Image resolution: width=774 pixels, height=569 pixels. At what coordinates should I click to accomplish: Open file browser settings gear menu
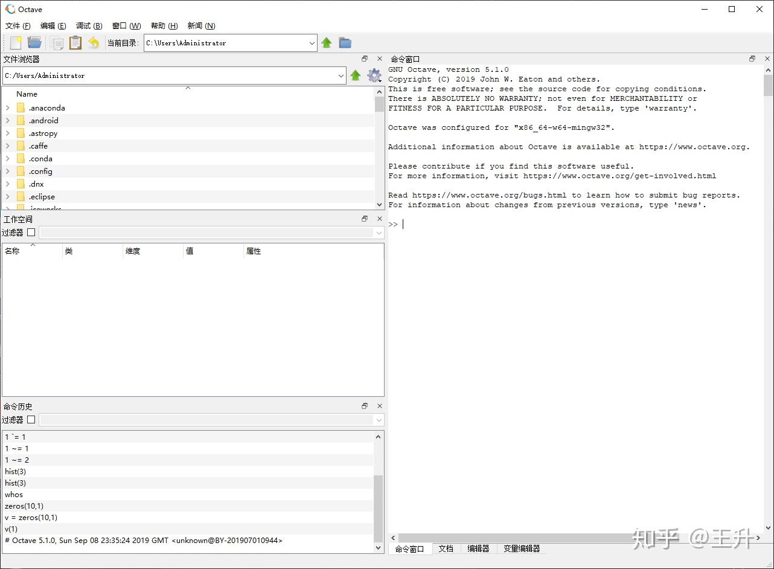click(x=374, y=76)
